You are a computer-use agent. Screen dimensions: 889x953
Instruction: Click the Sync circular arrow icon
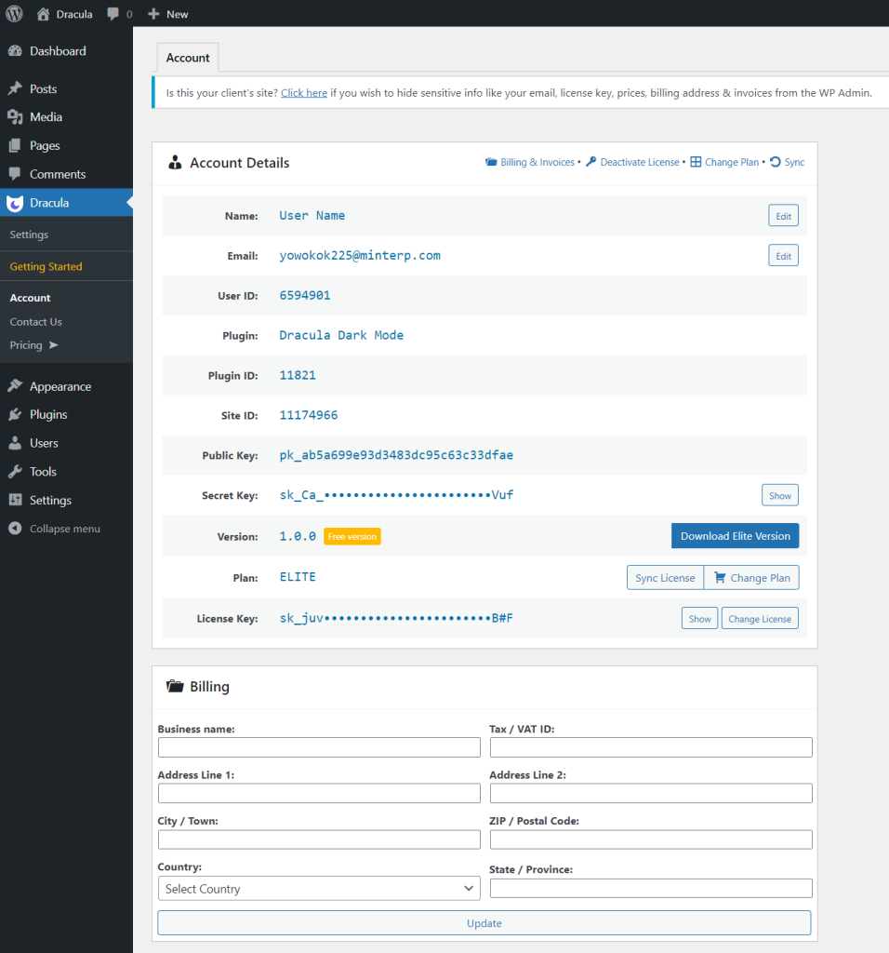pos(776,162)
